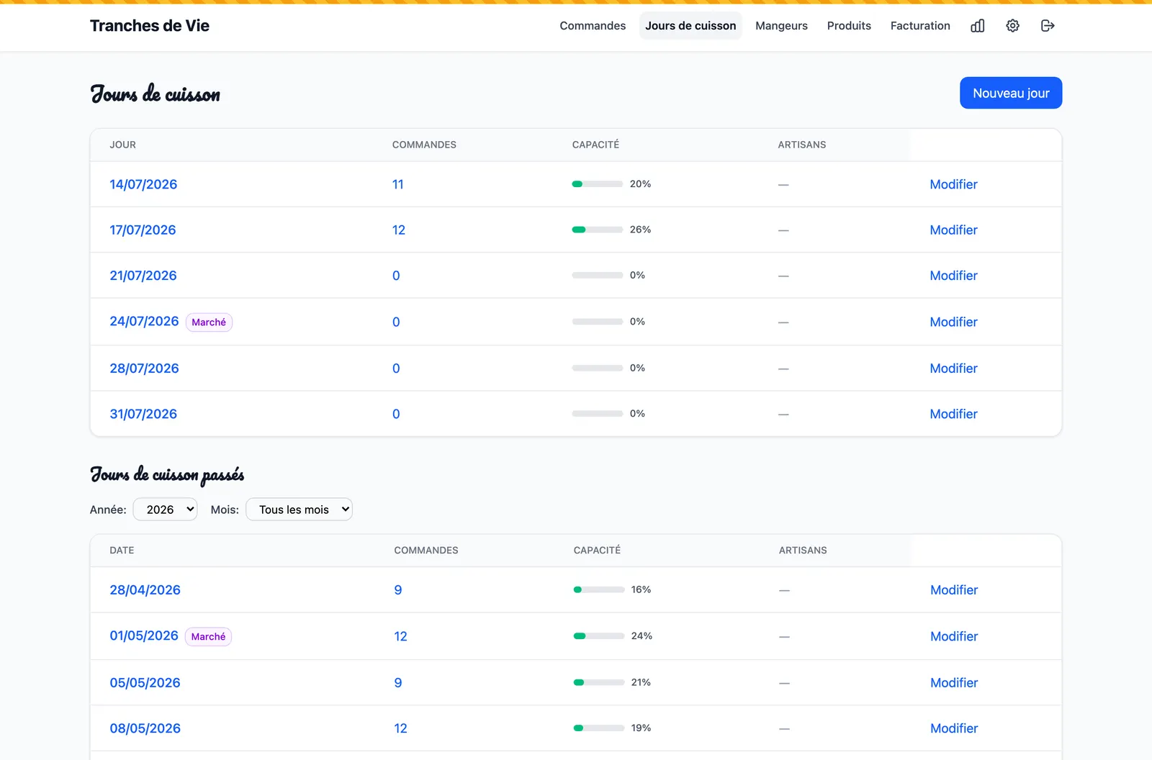Open the Tranches de Vie home logo

point(150,26)
